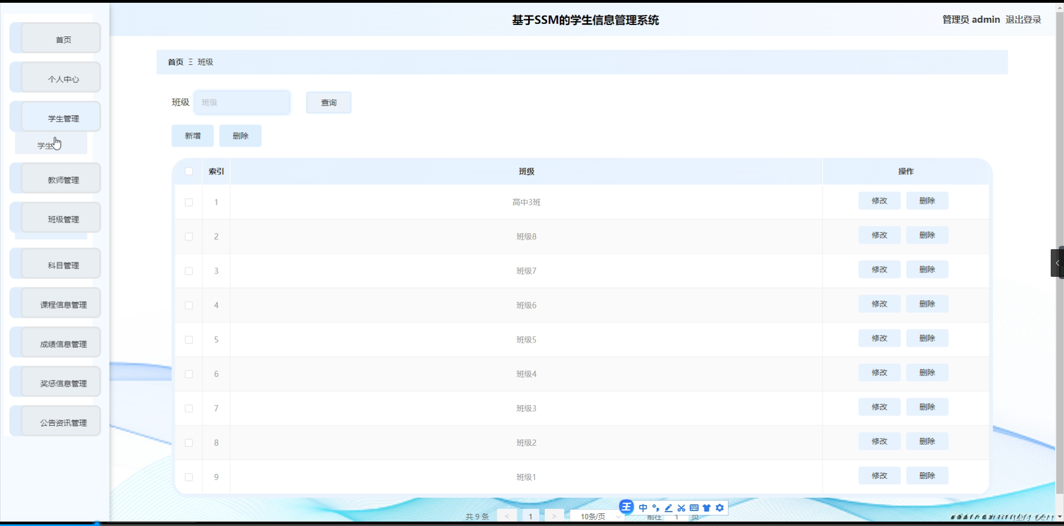Image resolution: width=1064 pixels, height=526 pixels.
Task: Focus the 班级 search input field
Action: 242,102
